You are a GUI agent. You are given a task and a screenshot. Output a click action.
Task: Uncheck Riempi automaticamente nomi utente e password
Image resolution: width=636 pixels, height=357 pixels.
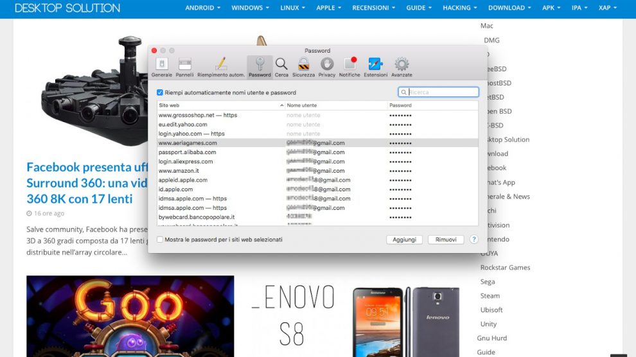(160, 92)
